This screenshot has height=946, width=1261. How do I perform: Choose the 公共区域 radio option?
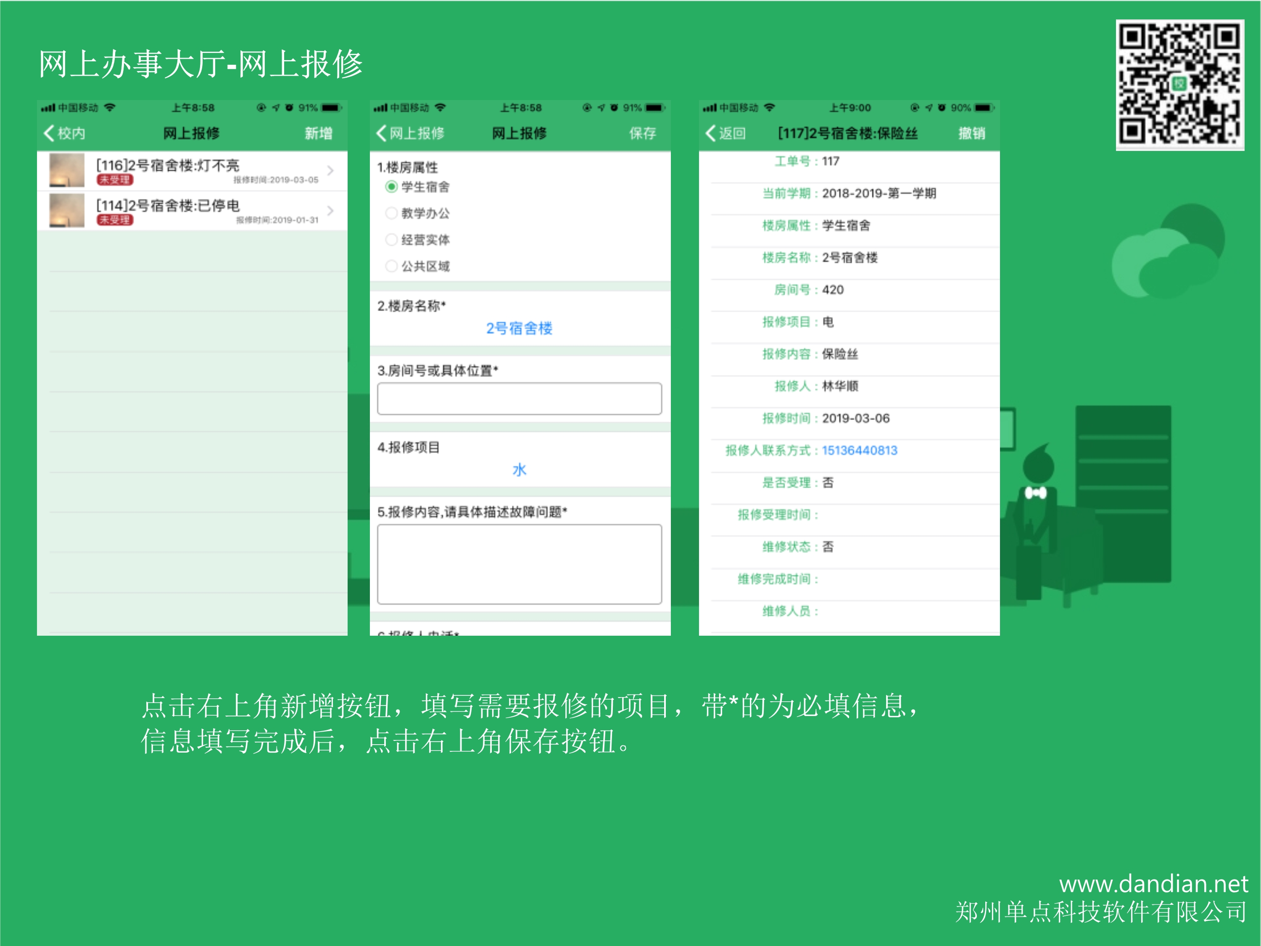coord(392,266)
